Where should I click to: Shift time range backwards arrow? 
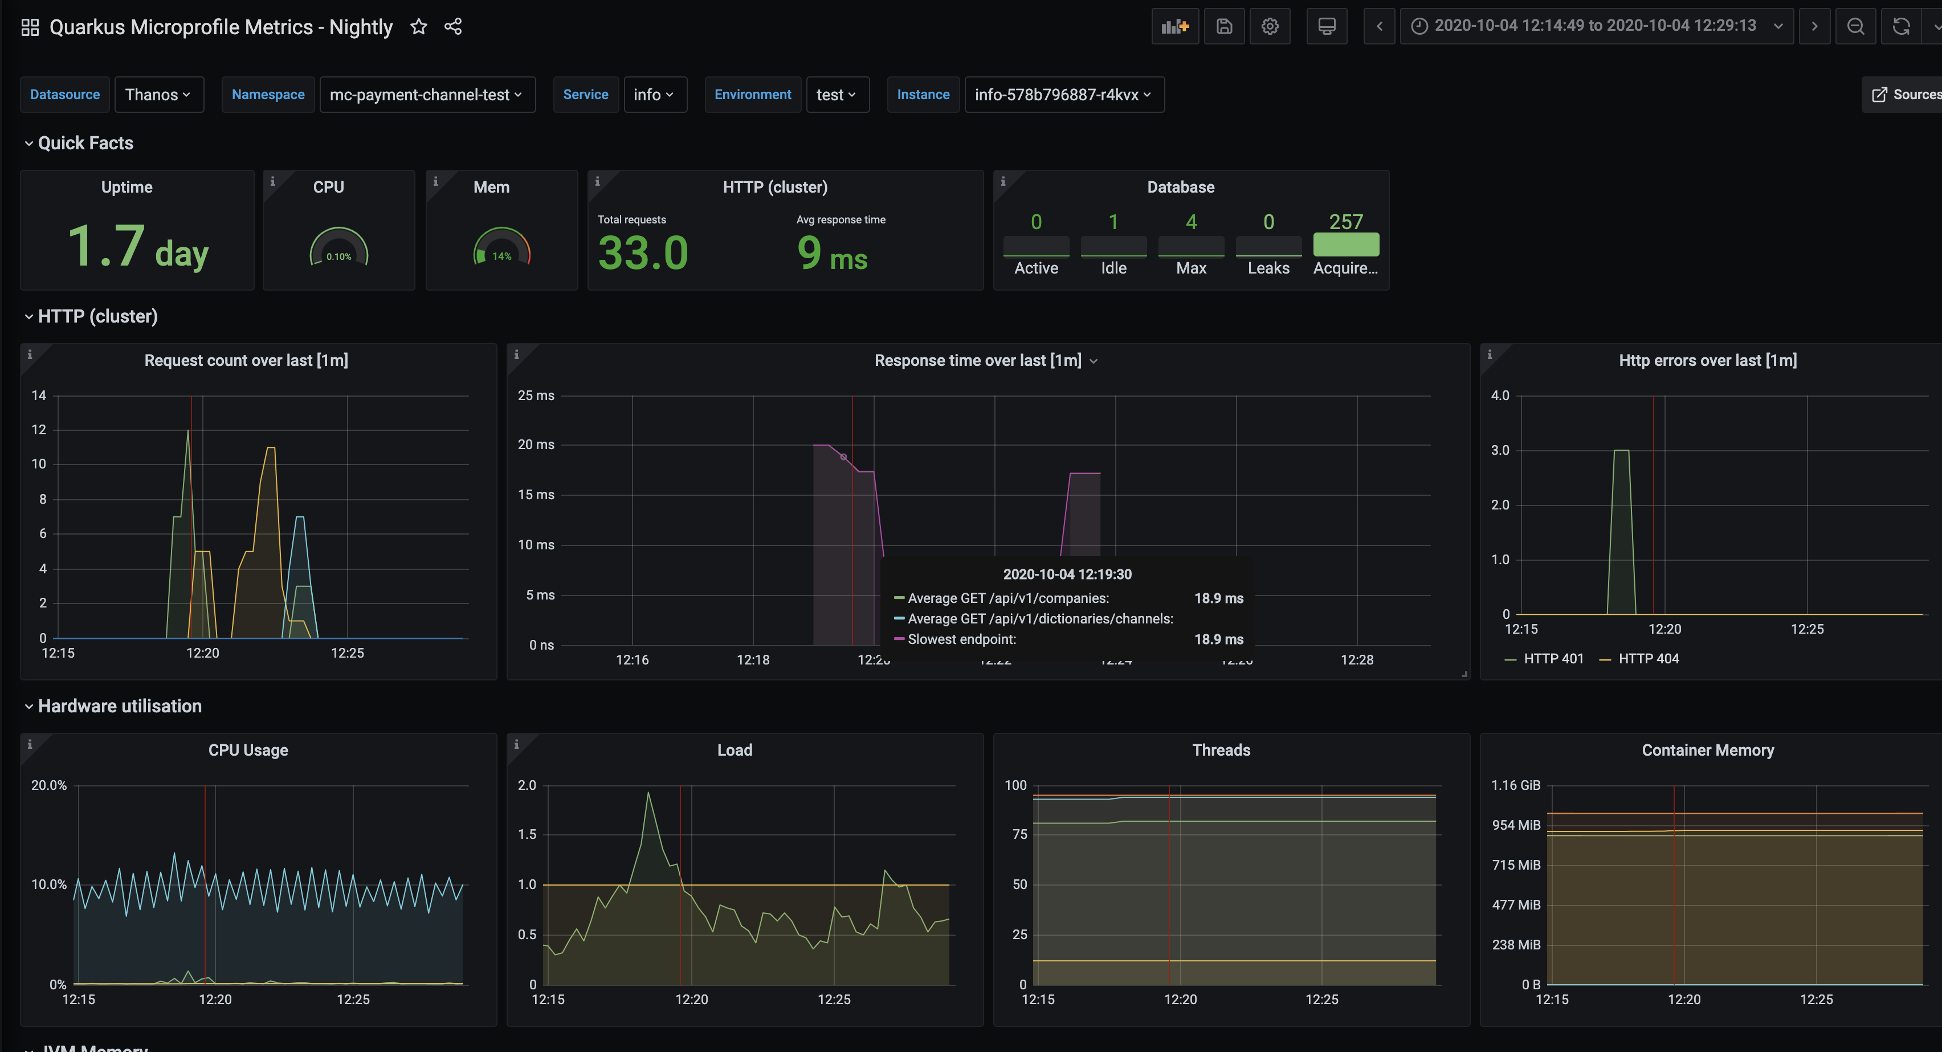click(x=1379, y=26)
